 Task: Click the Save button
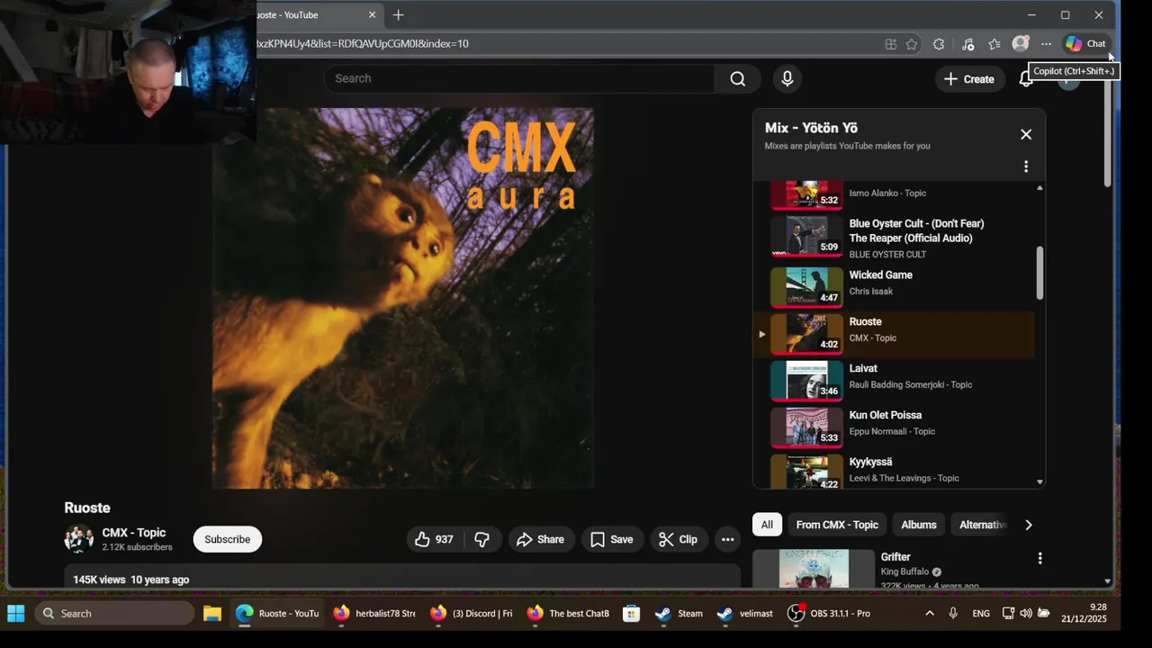point(612,539)
